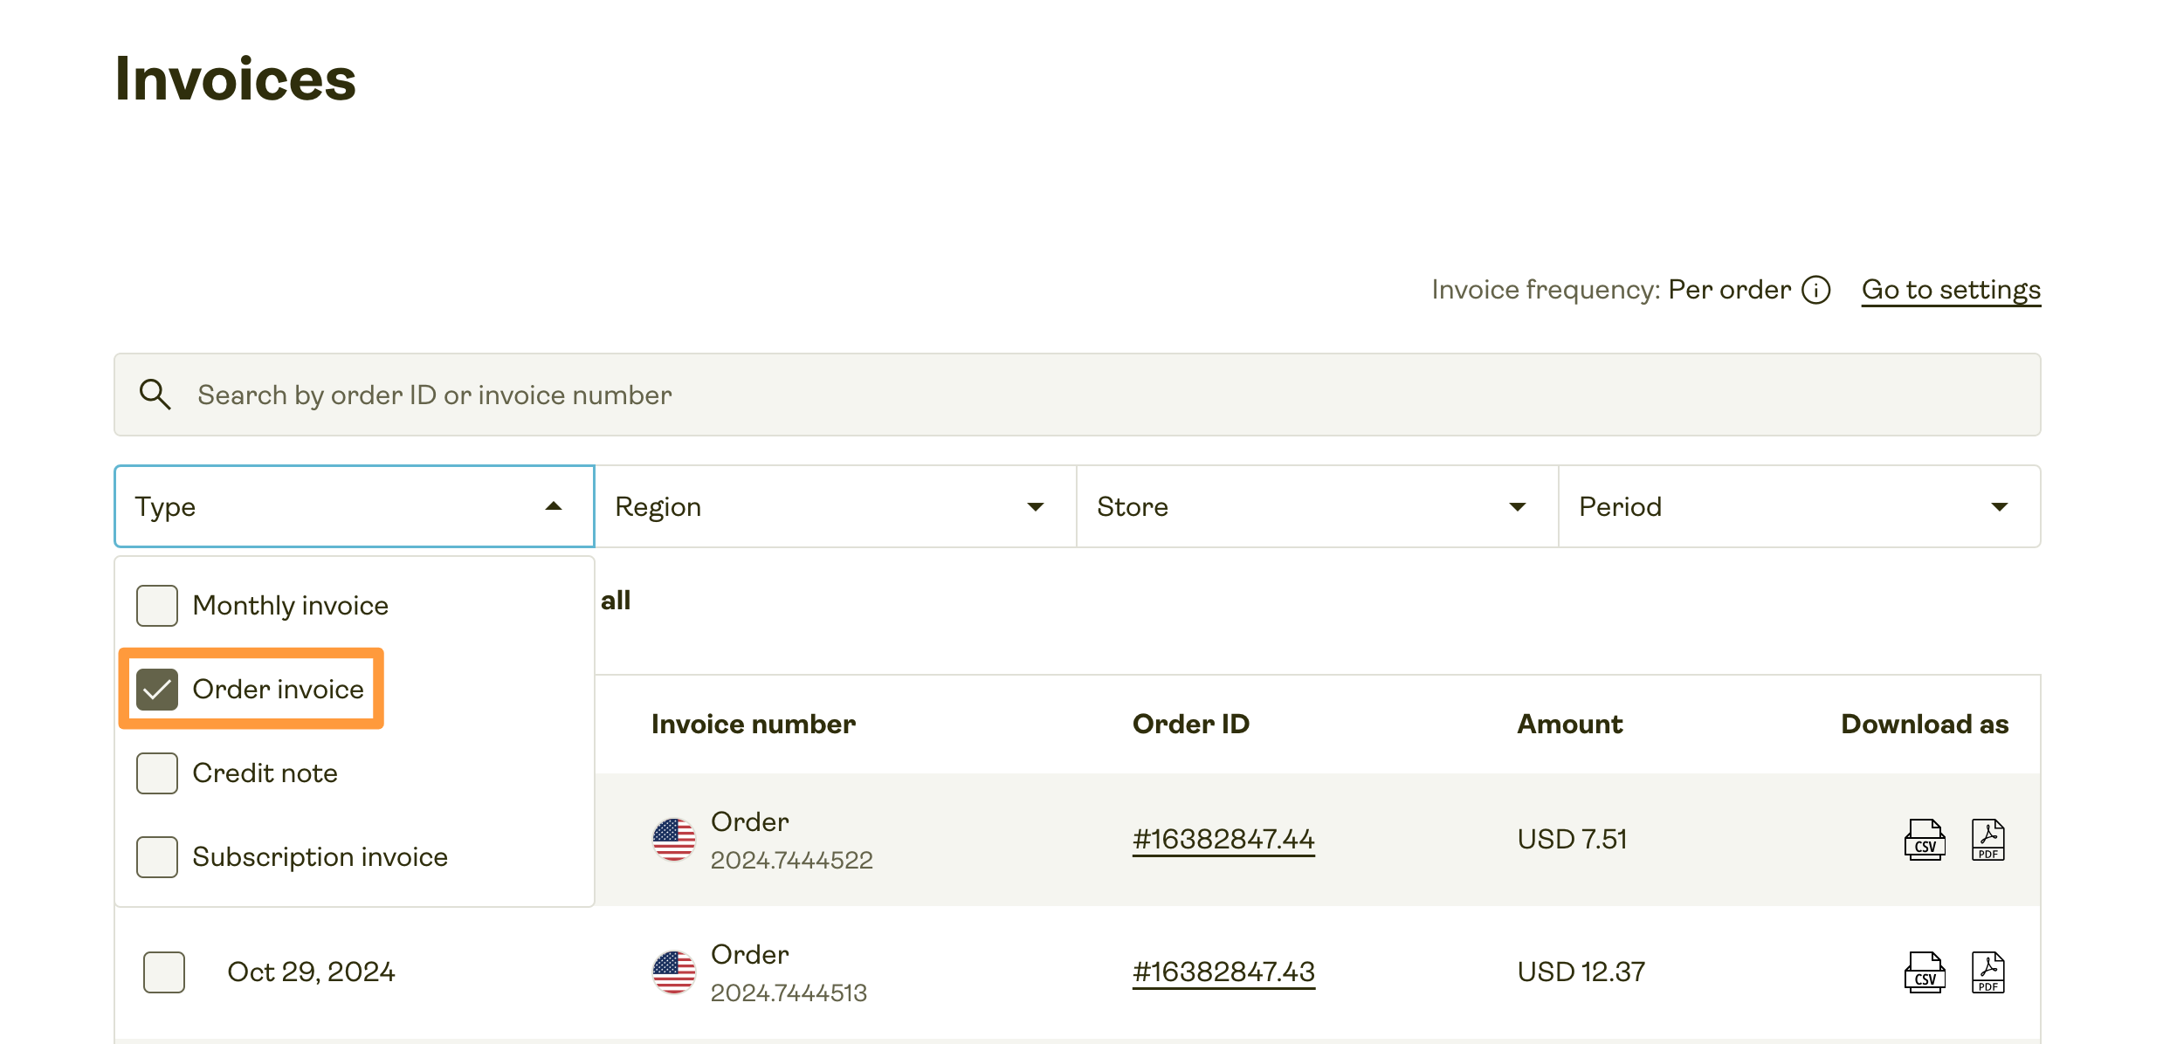Download CSV for order #16382847.43

pos(1924,972)
